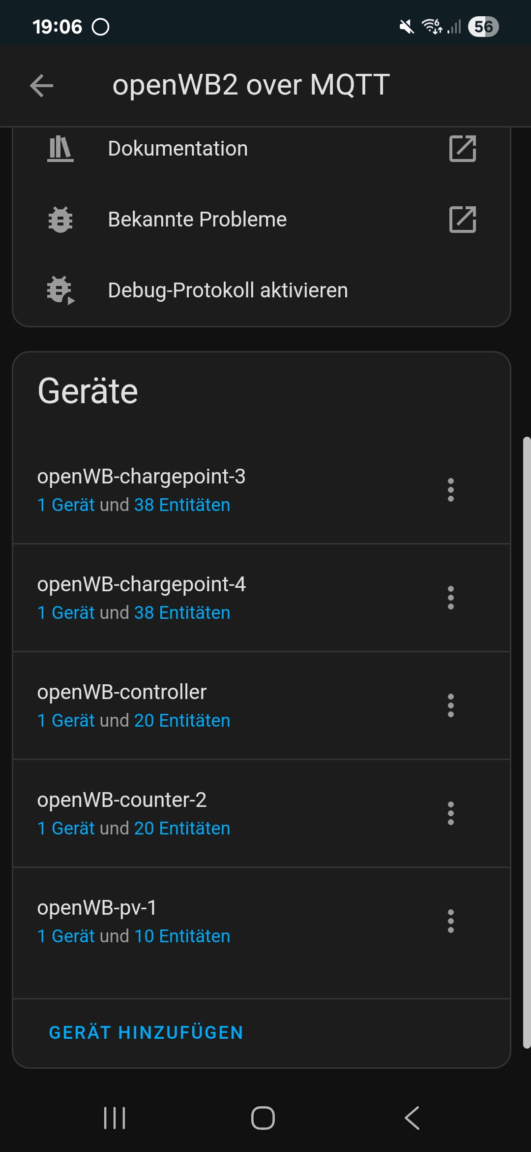
Task: Open the three-dot menu for openWB-chargepoint-3
Action: click(450, 490)
